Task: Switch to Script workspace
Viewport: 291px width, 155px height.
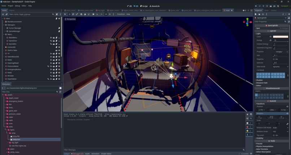Action: pyautogui.click(x=144, y=6)
